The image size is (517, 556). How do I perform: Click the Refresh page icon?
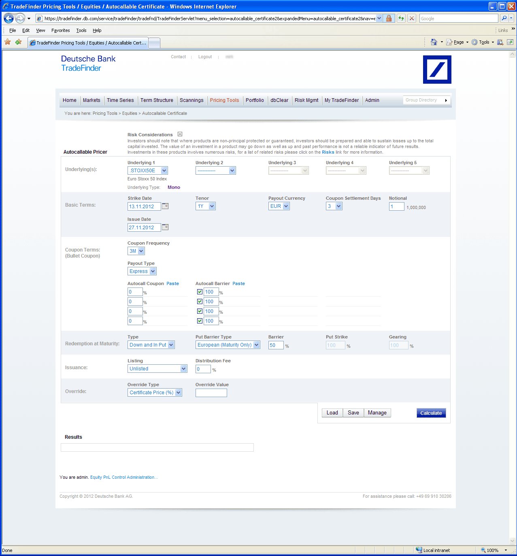click(401, 18)
